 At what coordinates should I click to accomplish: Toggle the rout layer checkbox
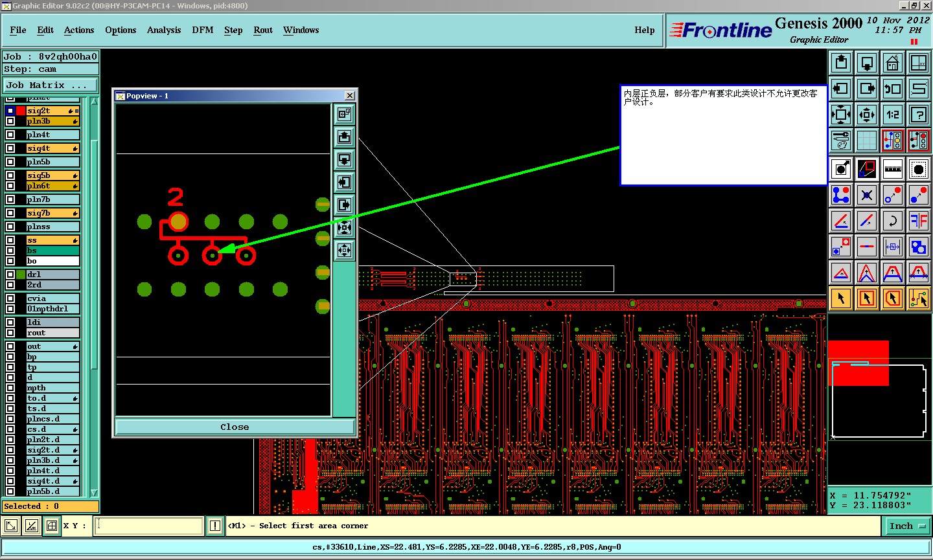[10, 333]
